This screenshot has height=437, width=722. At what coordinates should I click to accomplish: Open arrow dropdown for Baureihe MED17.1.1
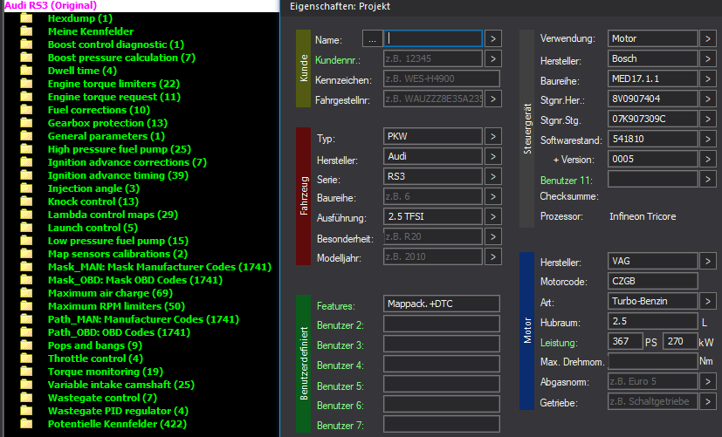tap(708, 79)
